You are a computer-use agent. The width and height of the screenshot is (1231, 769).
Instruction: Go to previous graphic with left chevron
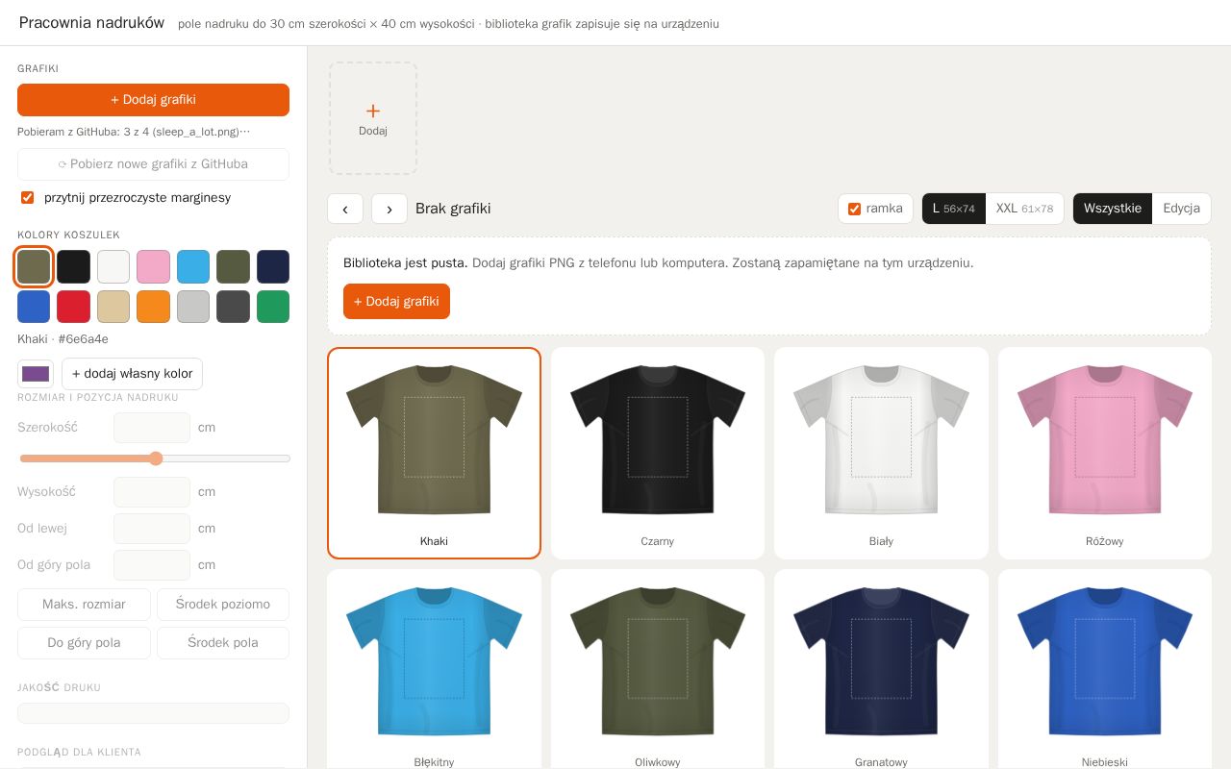point(345,209)
